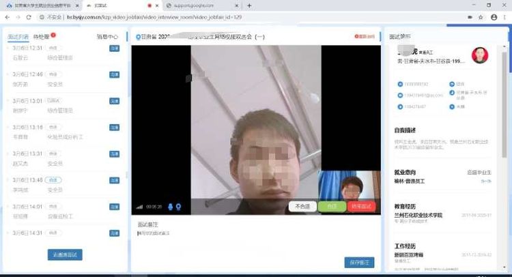The image size is (512, 277).
Task: Open the Chrome three-dot menu
Action: (x=504, y=17)
